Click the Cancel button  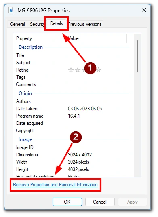pos(100,202)
